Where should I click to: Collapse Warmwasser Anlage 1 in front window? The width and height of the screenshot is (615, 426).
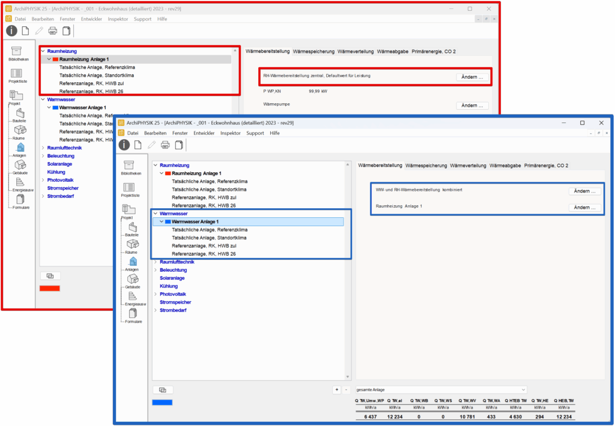click(x=162, y=222)
